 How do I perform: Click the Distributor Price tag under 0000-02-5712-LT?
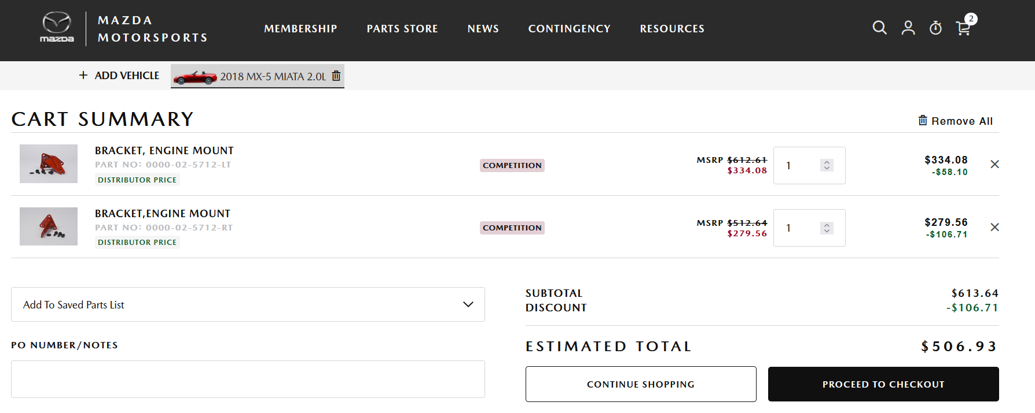point(137,180)
